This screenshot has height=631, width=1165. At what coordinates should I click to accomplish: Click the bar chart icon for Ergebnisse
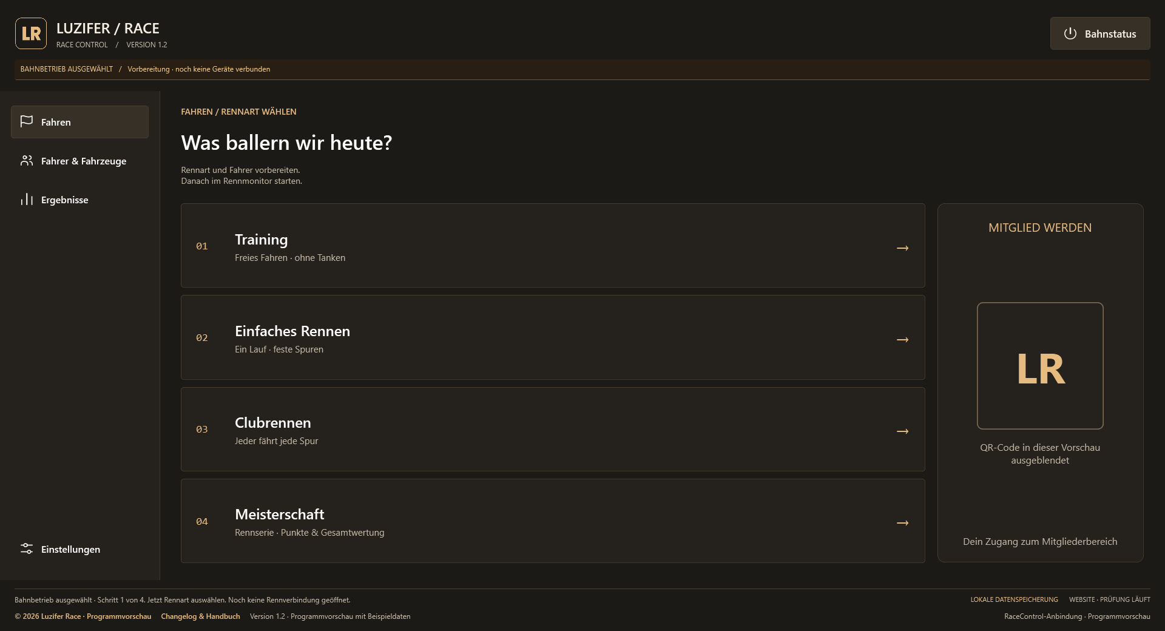pos(27,200)
